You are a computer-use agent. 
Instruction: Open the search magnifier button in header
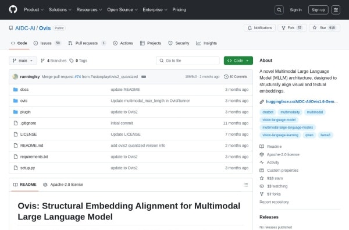(279, 10)
